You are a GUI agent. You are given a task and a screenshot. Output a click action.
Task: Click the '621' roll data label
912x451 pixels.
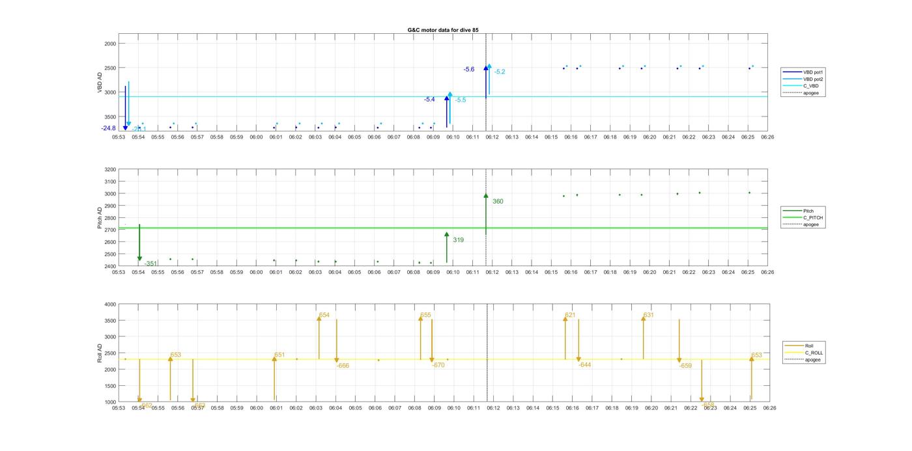click(x=570, y=315)
